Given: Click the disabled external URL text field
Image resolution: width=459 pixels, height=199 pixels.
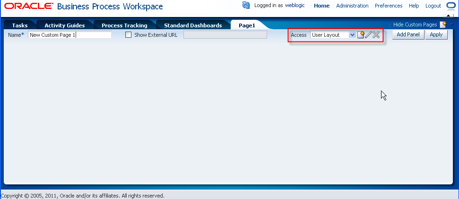Looking at the screenshot, I should (225, 35).
